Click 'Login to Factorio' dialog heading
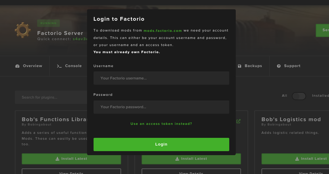Screen dimensions: 329x174 click(119, 19)
